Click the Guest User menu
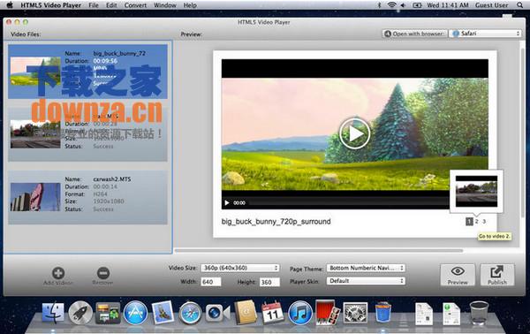This screenshot has height=334, width=530. coord(491,5)
